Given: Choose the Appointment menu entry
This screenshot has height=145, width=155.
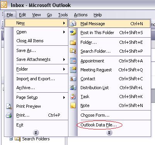Looking at the screenshot, I should pos(110,61).
